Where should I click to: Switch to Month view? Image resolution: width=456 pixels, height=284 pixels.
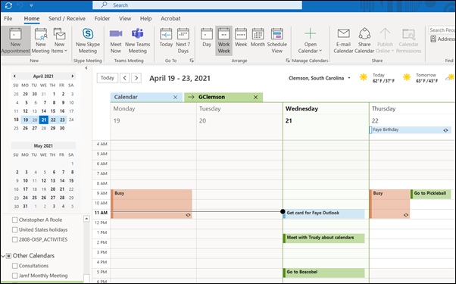[258, 38]
